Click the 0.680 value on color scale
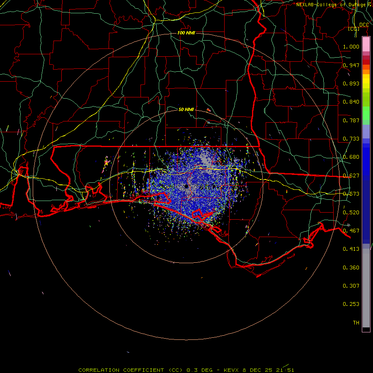 tap(351, 157)
